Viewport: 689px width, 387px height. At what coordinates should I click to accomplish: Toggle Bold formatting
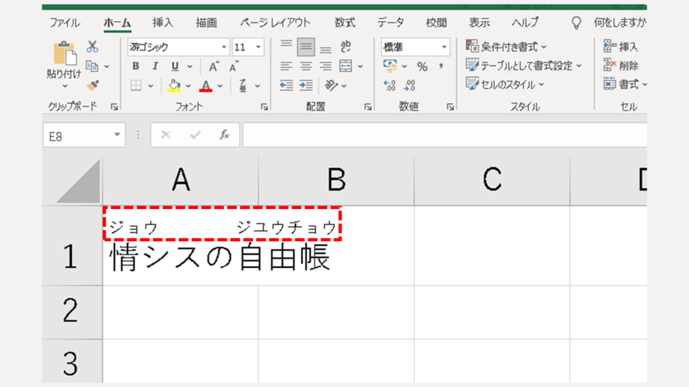(x=136, y=67)
